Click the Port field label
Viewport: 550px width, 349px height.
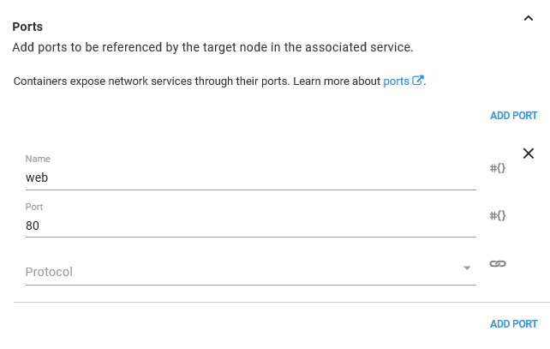[x=34, y=207]
